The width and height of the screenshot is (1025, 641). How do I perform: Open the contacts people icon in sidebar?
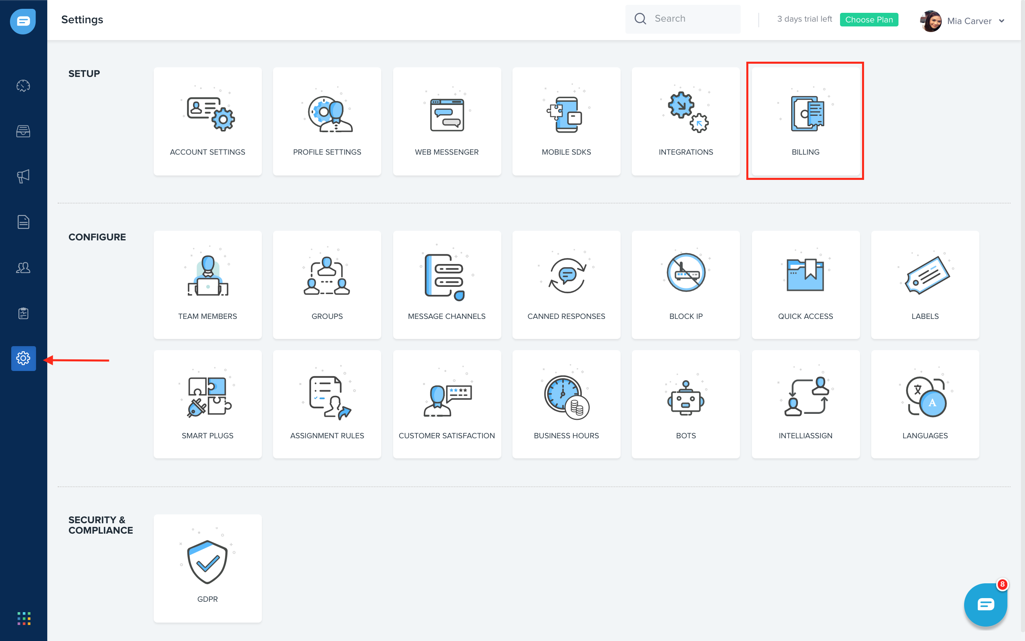point(23,268)
